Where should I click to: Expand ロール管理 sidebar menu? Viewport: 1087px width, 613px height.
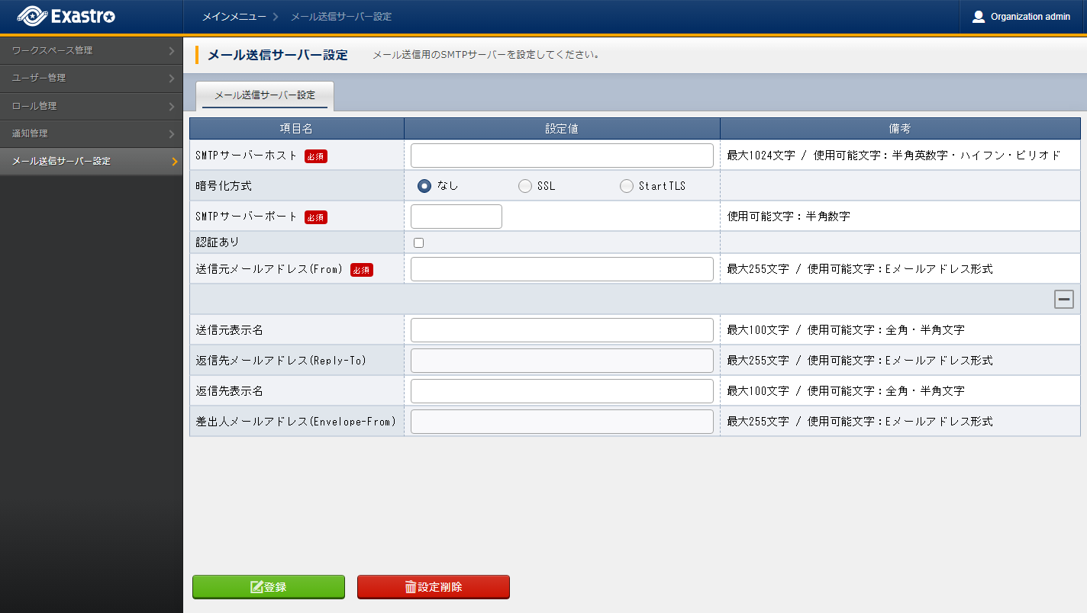(x=91, y=106)
